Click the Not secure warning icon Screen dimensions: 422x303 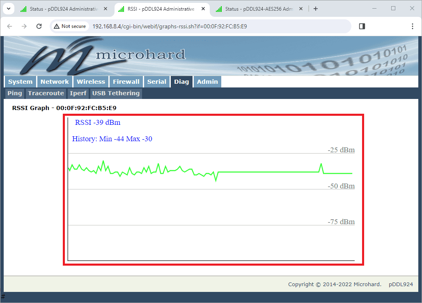click(57, 26)
